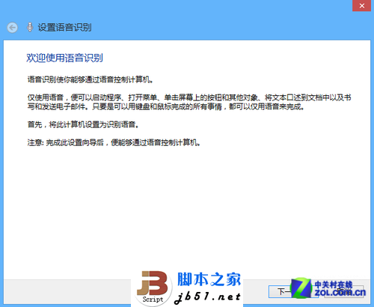
Task: Click the JB Script round logo
Action: point(153,288)
